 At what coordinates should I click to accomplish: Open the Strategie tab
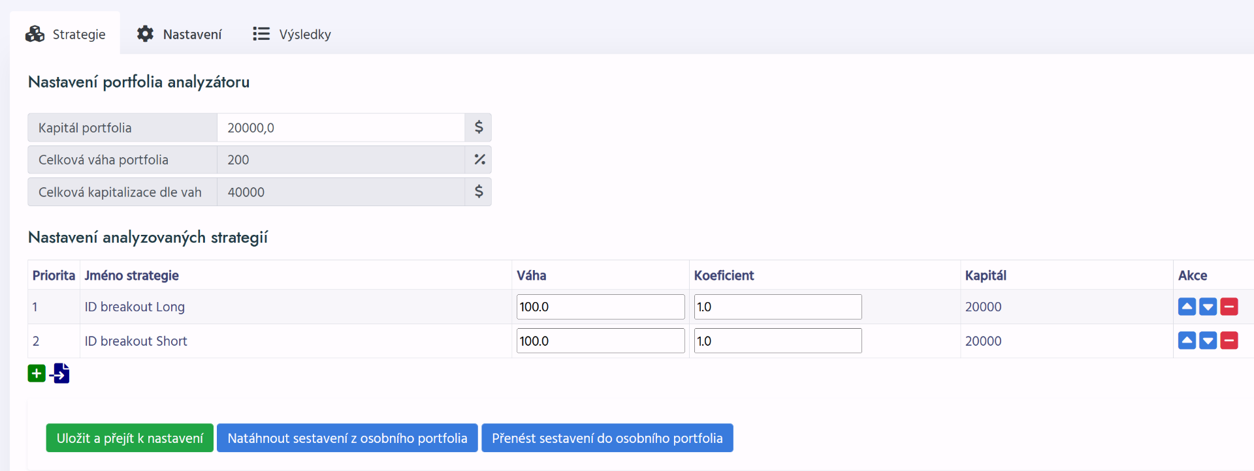(x=65, y=34)
